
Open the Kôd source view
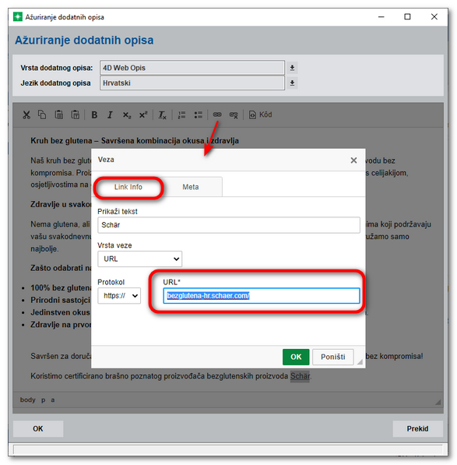click(x=260, y=114)
